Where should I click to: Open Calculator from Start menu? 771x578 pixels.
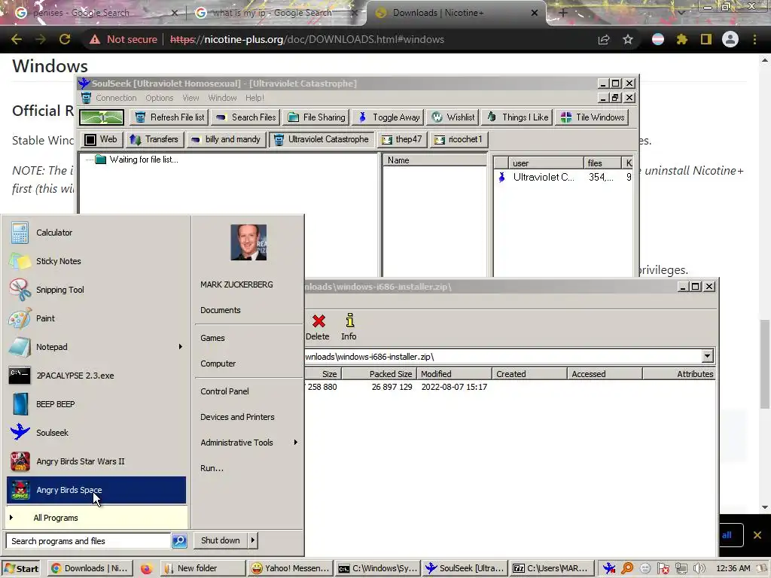point(96,233)
